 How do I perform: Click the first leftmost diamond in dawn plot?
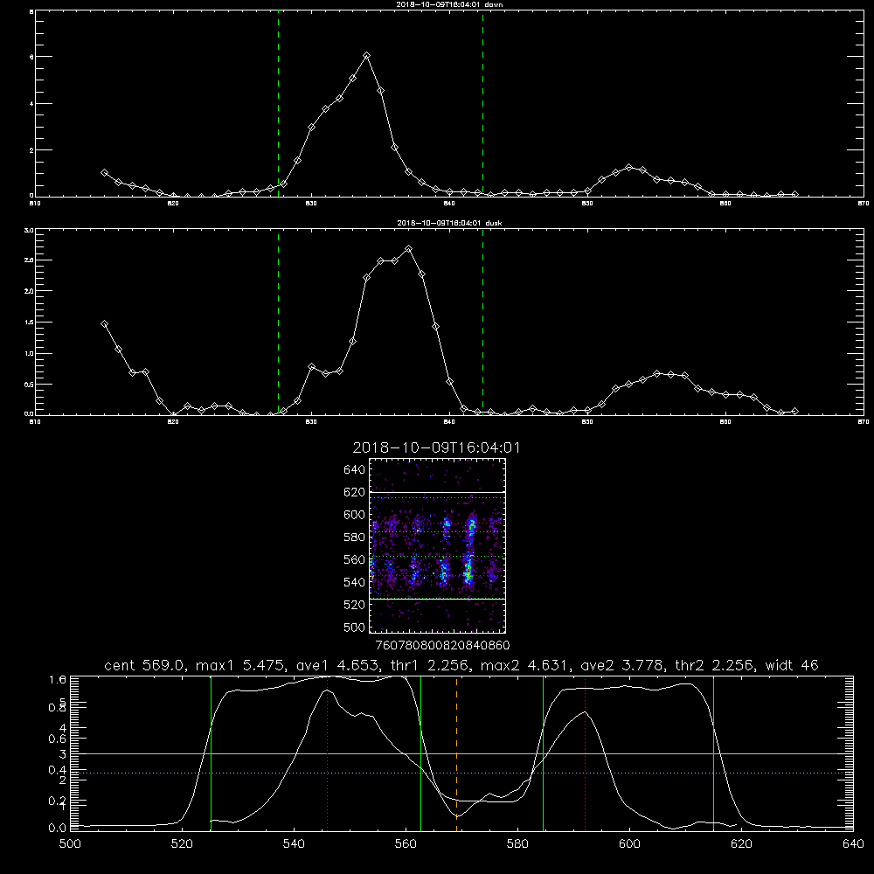click(x=104, y=173)
